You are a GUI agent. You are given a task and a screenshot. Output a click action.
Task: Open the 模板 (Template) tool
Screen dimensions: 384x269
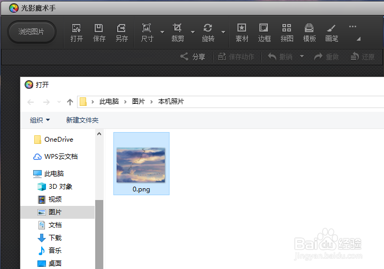[309, 32]
